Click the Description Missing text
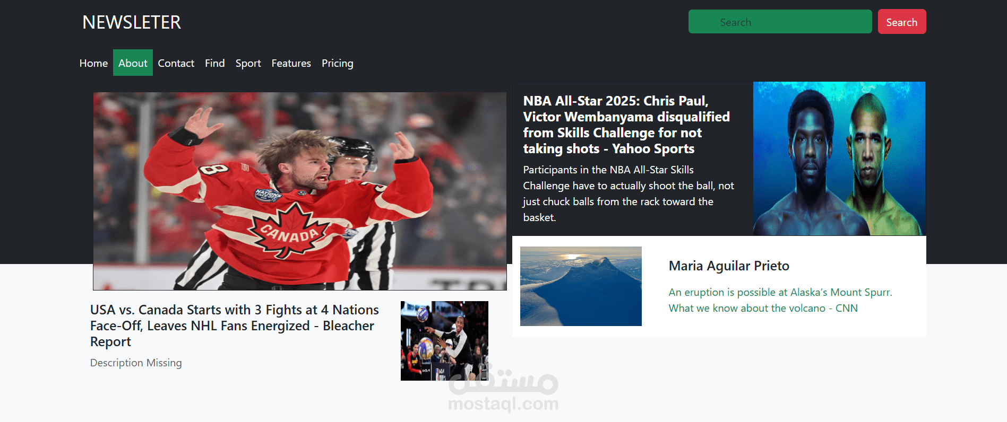 136,363
